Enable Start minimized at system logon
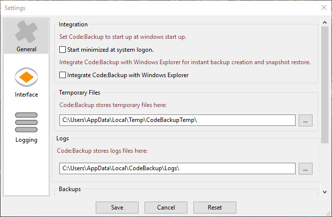This screenshot has width=332, height=217. [x=62, y=50]
